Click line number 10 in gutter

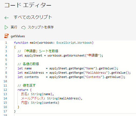tap(5, 81)
